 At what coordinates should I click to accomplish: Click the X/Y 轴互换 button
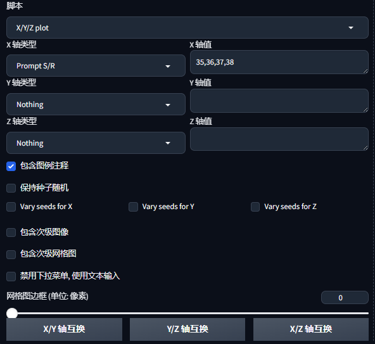tap(64, 329)
